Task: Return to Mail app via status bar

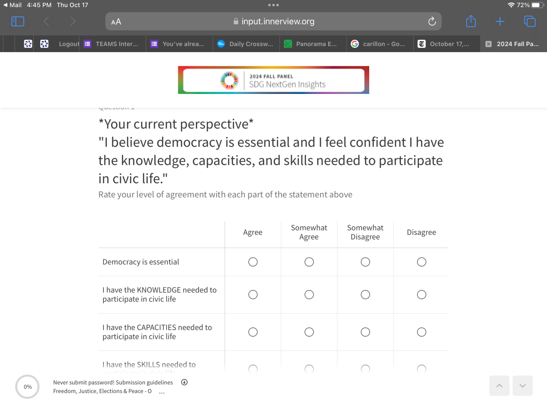Action: (x=12, y=5)
